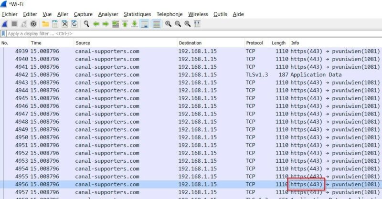382x199 pixels.
Task: Select the TLSv1.3 packet 4942
Action: (x=191, y=75)
